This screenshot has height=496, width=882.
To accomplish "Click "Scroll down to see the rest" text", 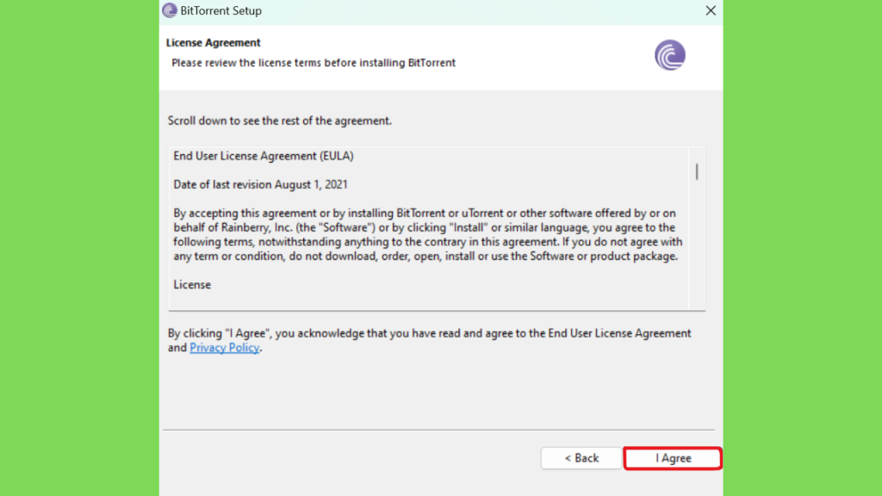I will (x=280, y=121).
